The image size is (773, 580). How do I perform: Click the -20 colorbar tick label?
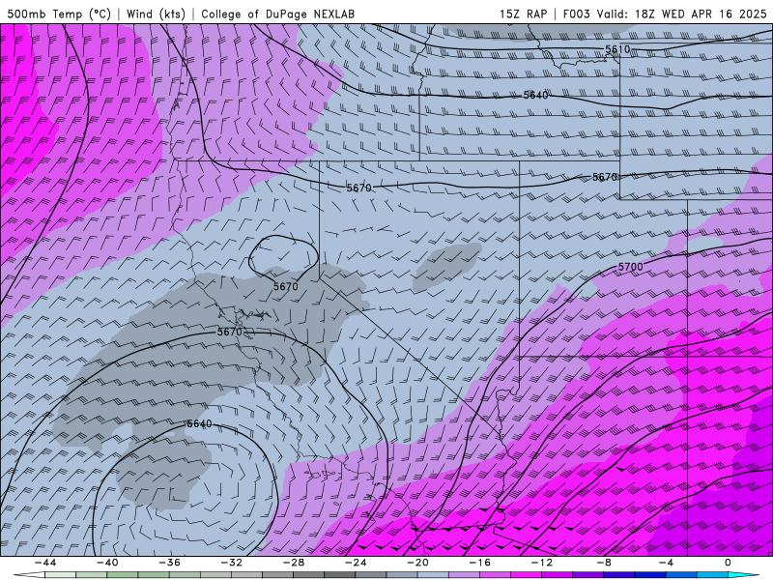(418, 563)
